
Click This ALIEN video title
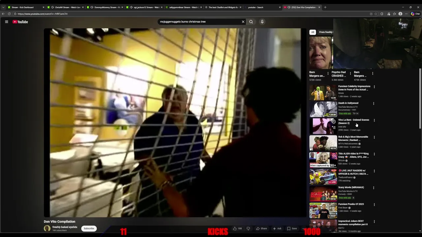tap(353, 155)
